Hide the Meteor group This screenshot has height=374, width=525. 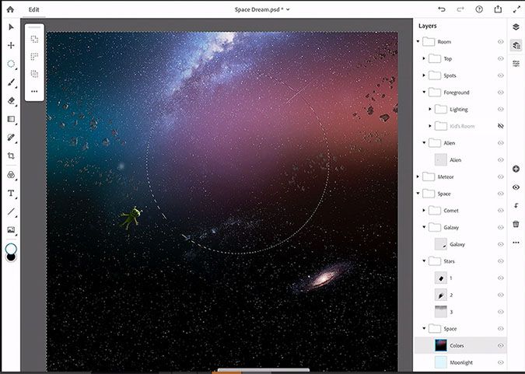click(501, 177)
